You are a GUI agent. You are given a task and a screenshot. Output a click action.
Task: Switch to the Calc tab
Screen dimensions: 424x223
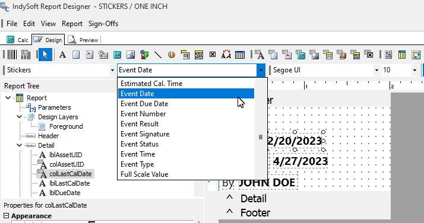pyautogui.click(x=17, y=40)
